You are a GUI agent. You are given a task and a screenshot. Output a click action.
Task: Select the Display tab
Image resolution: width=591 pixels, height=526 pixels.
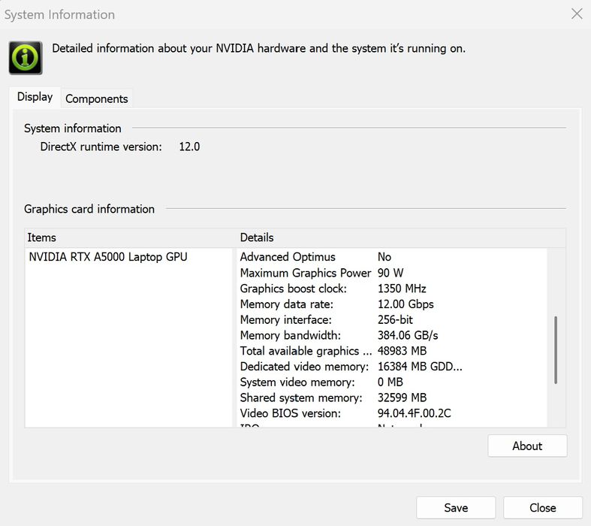[35, 97]
